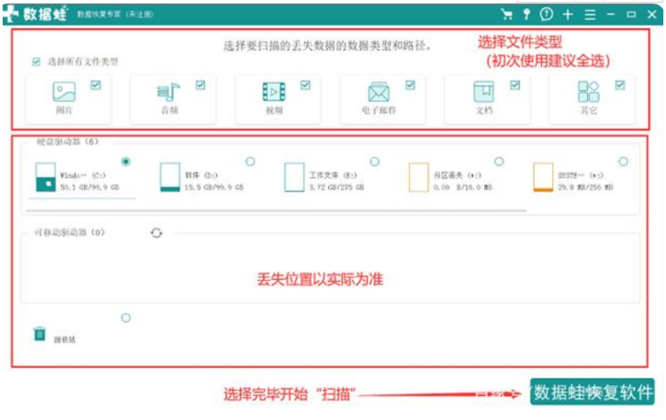Open the help question mark icon
The image size is (666, 420).
click(546, 14)
